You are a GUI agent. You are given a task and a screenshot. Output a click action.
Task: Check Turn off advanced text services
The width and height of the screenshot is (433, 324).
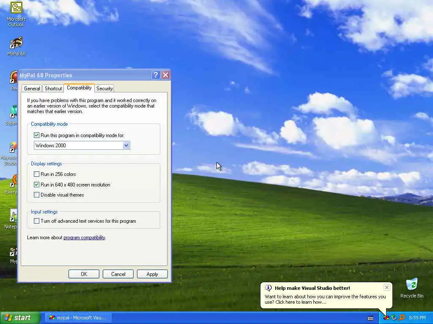[36, 221]
